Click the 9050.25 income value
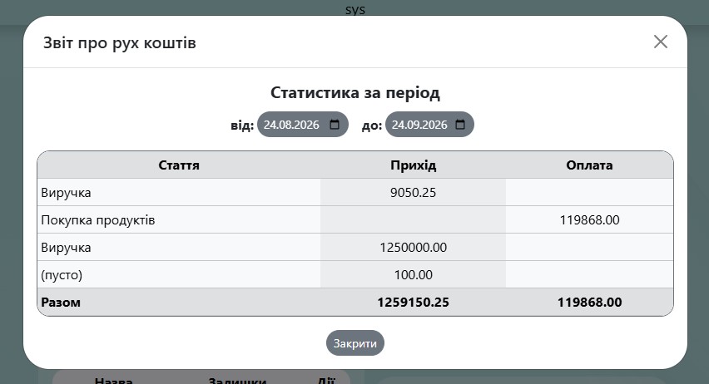The width and height of the screenshot is (709, 384). [x=414, y=193]
